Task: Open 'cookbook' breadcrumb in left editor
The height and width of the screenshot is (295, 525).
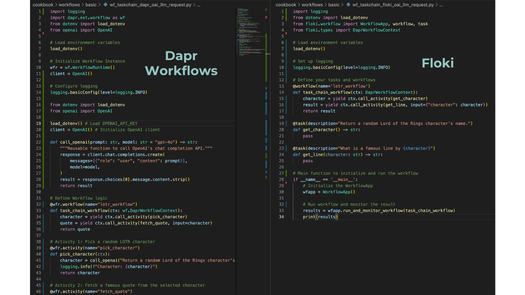Action: [x=43, y=5]
